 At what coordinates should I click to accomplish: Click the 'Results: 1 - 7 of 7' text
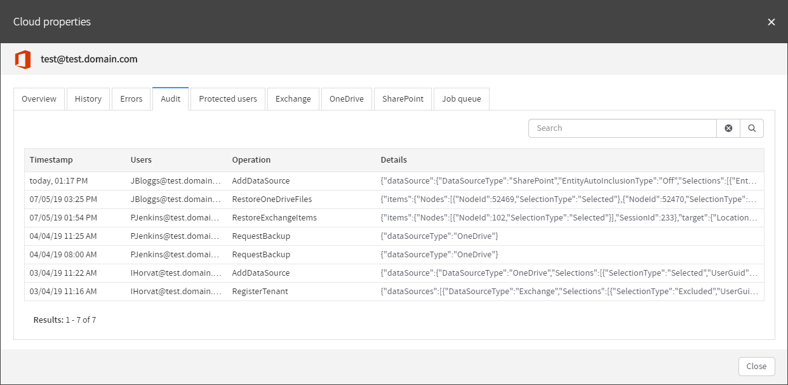click(x=65, y=320)
